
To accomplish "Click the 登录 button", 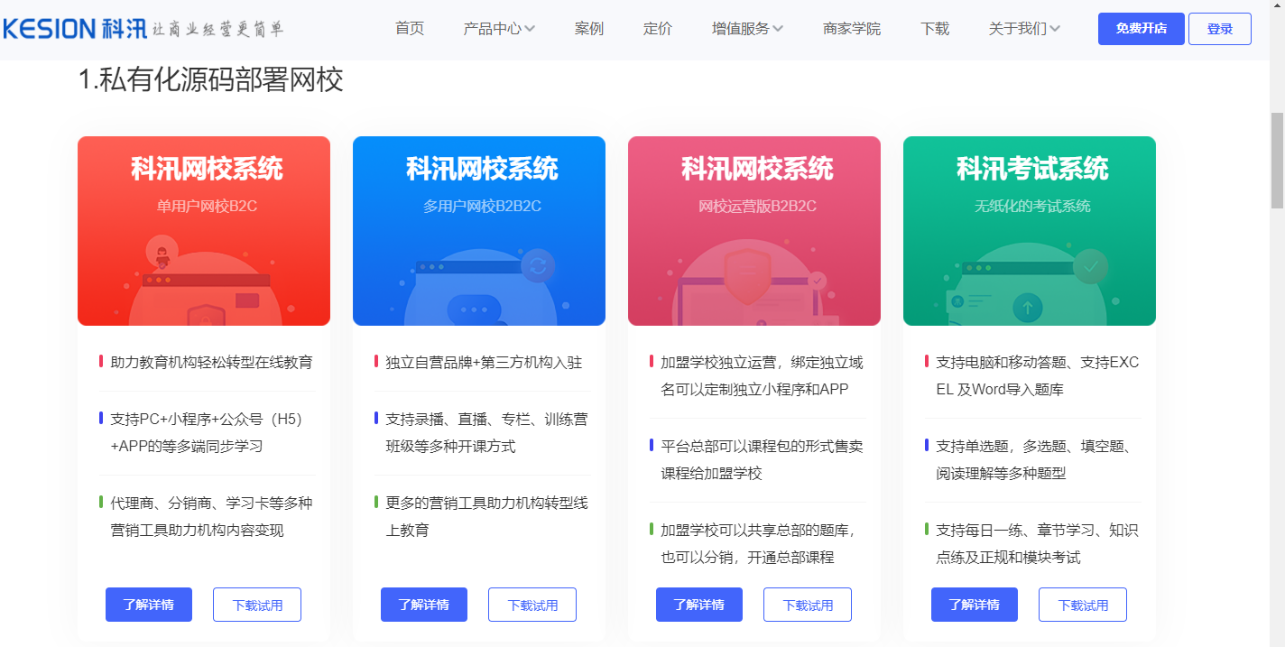I will (1220, 29).
